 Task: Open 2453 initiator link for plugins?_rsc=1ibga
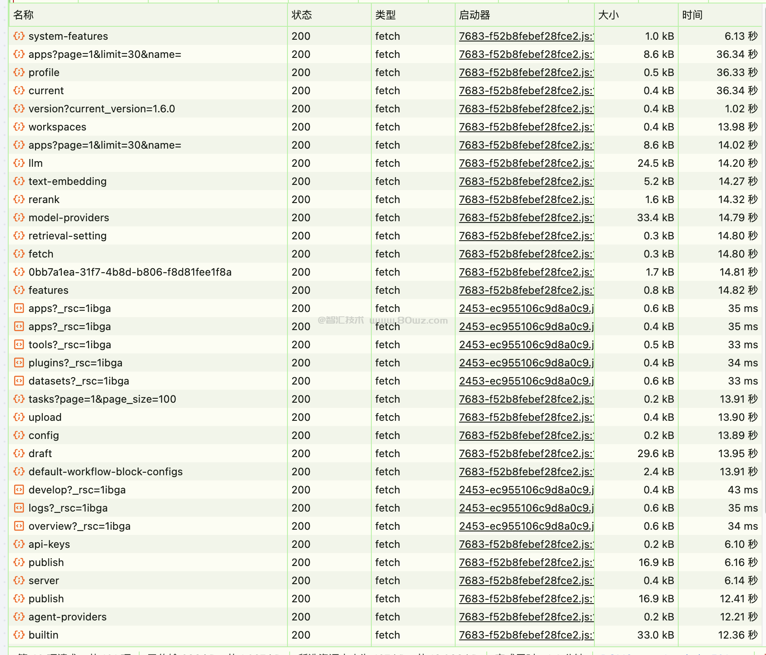coord(526,363)
